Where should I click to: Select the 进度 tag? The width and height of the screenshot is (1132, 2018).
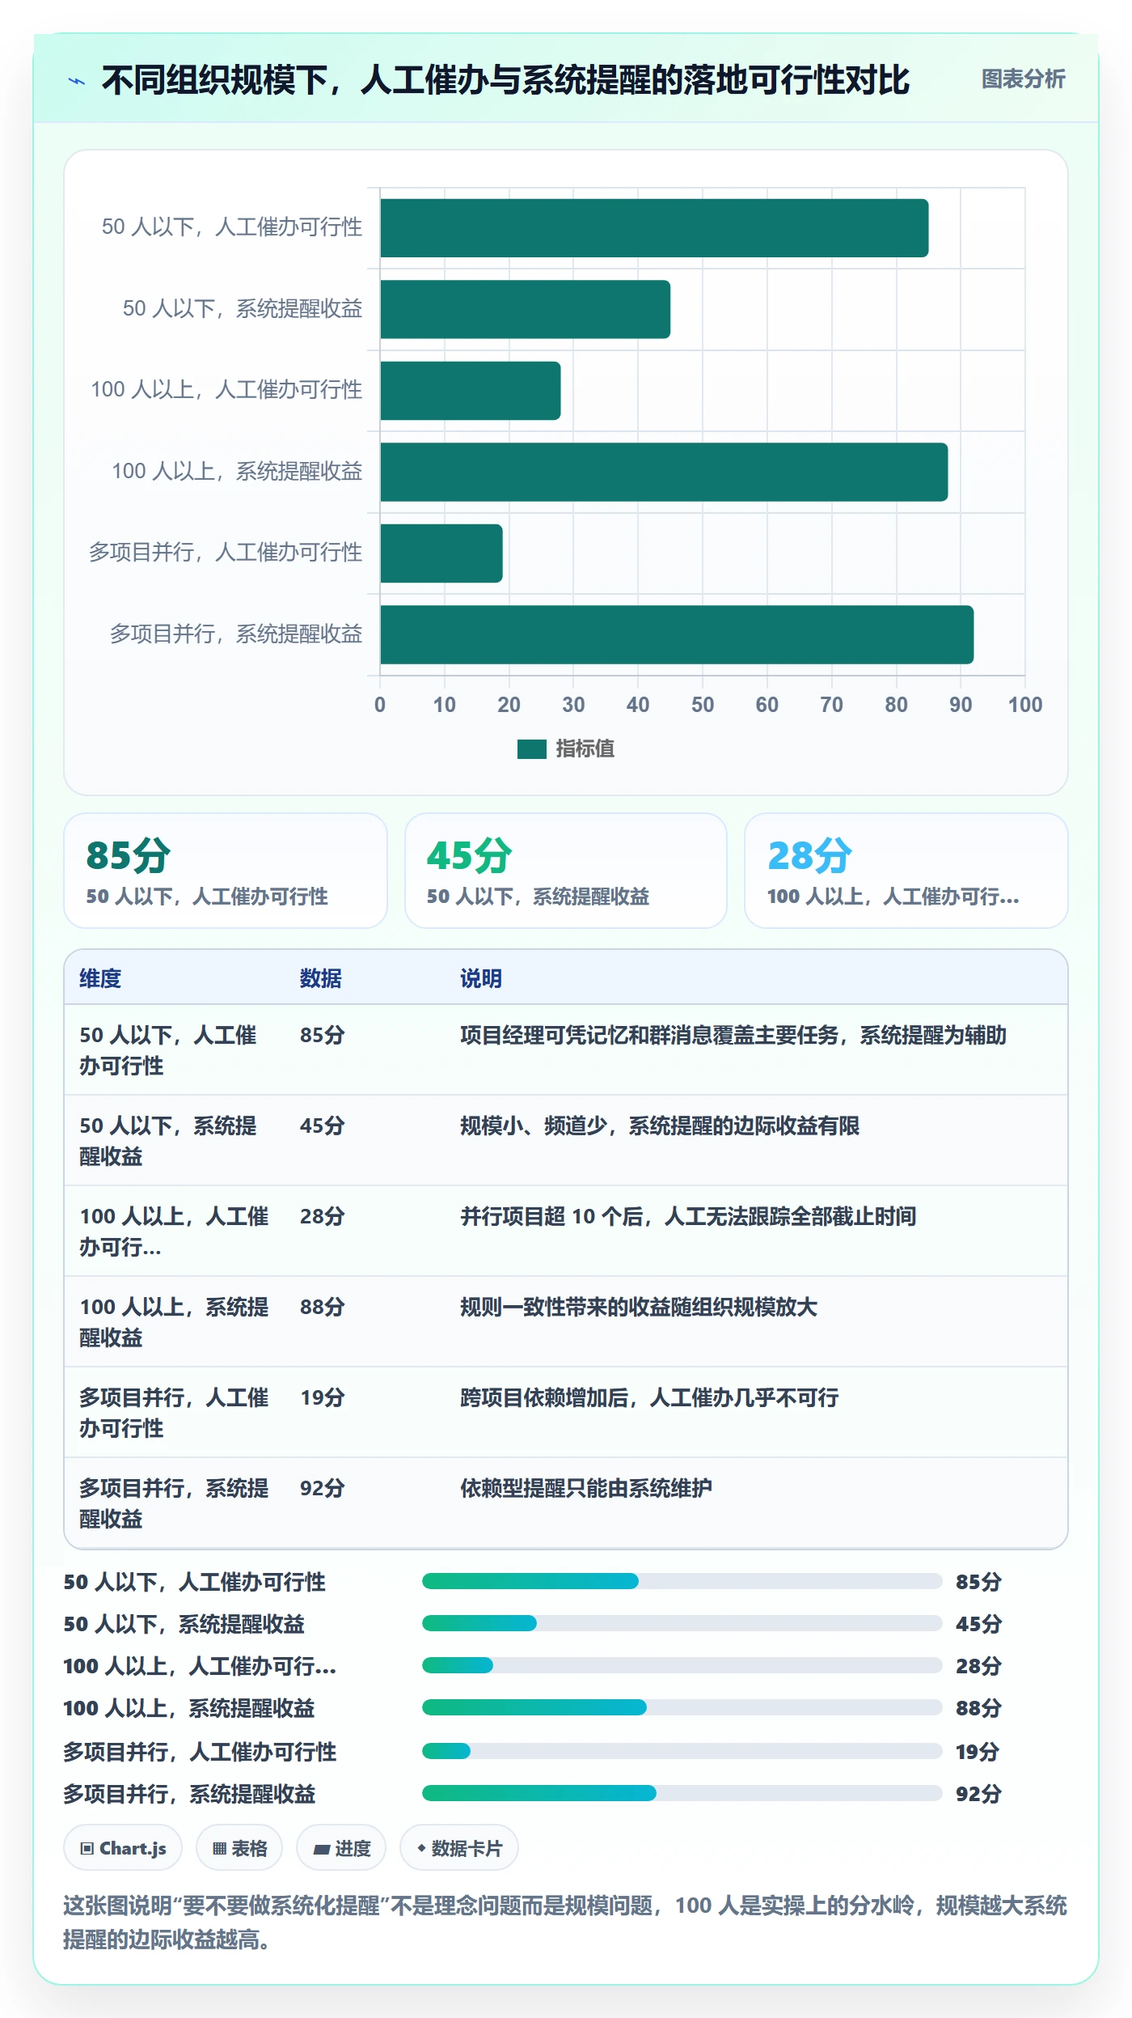[341, 1848]
